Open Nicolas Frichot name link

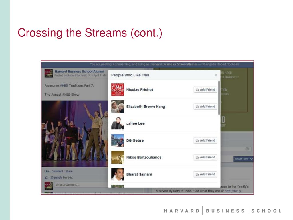pos(140,90)
